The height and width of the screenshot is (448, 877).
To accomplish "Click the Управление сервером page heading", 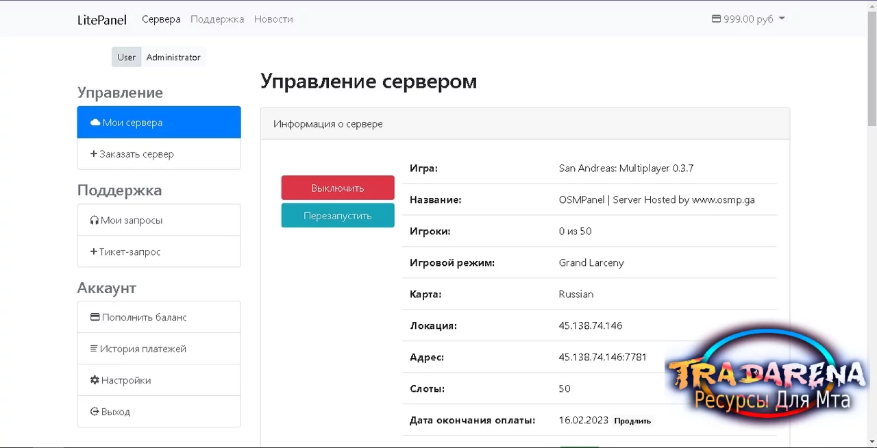I will 369,81.
